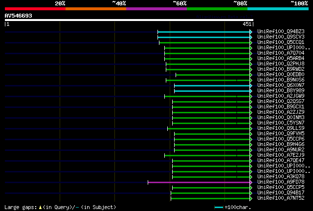Screen dimensions: 313x211
Task: Click the red 20% identity legend segment
Action: point(35,9)
